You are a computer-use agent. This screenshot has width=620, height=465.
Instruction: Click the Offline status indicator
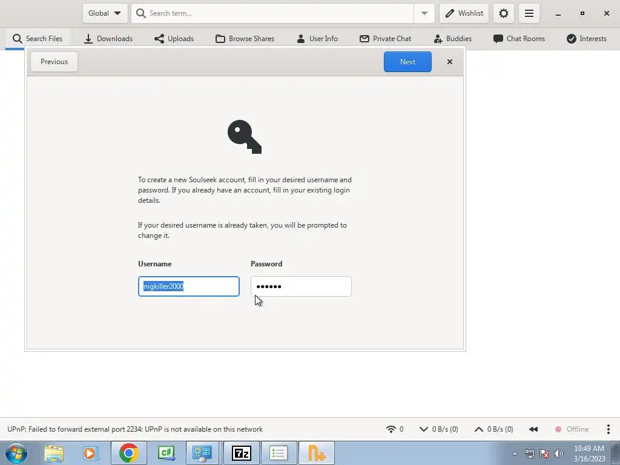(x=572, y=429)
